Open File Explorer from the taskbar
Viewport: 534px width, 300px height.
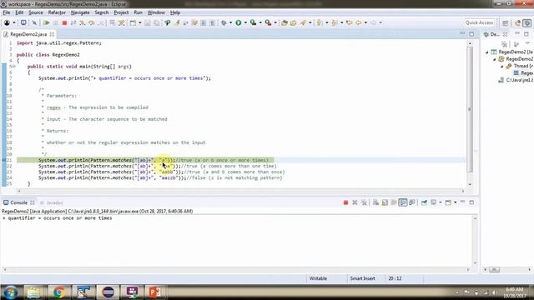tap(33, 292)
